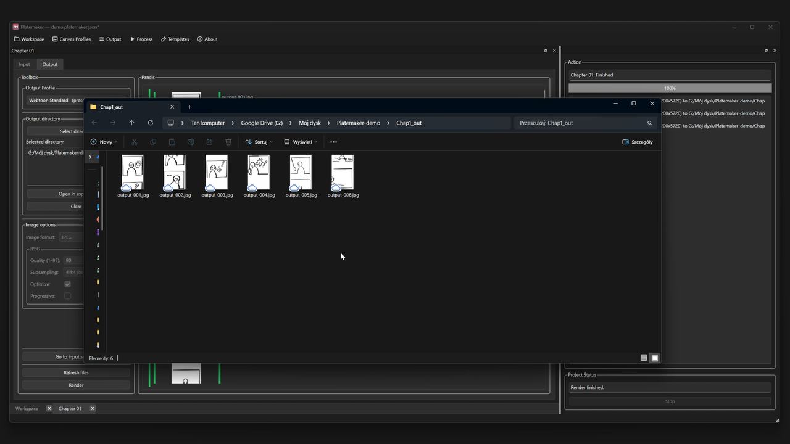790x444 pixels.
Task: Close the Chapter 01 panel
Action: [554, 51]
